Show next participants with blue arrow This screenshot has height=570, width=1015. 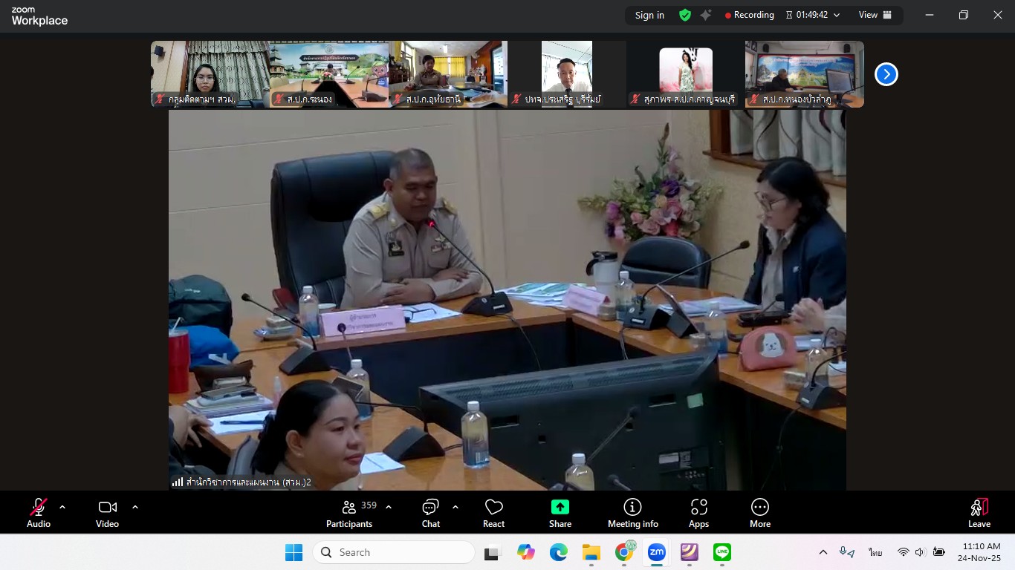click(x=886, y=74)
